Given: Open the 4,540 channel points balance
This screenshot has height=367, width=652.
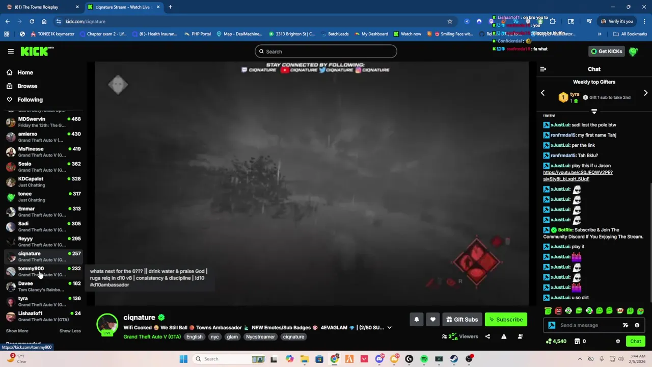Looking at the screenshot, I should pyautogui.click(x=556, y=342).
